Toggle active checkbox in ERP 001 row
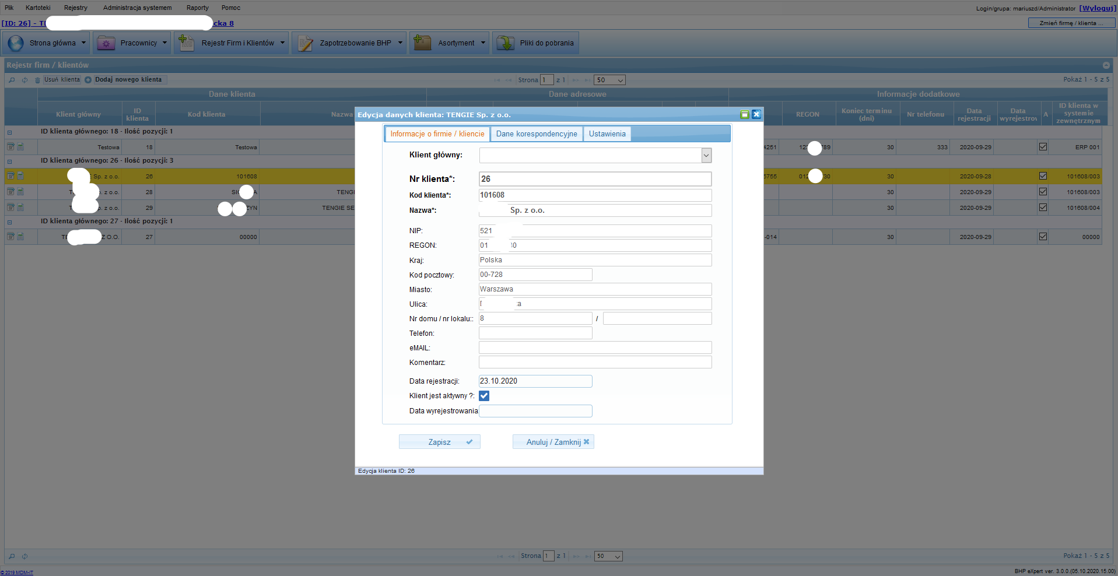The image size is (1118, 576). pyautogui.click(x=1043, y=147)
